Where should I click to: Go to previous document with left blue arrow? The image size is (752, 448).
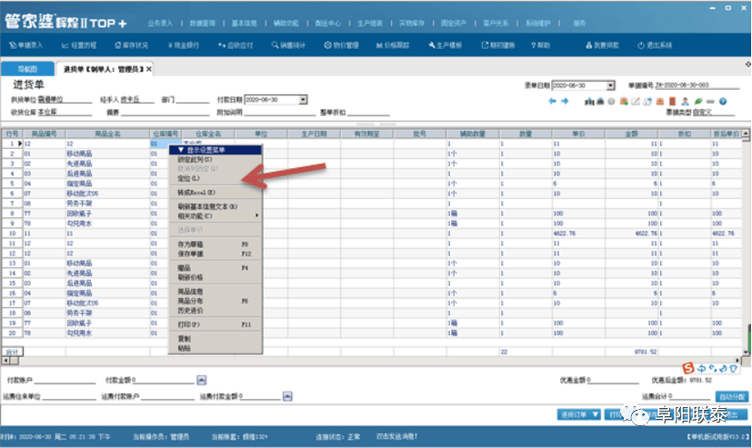552,101
